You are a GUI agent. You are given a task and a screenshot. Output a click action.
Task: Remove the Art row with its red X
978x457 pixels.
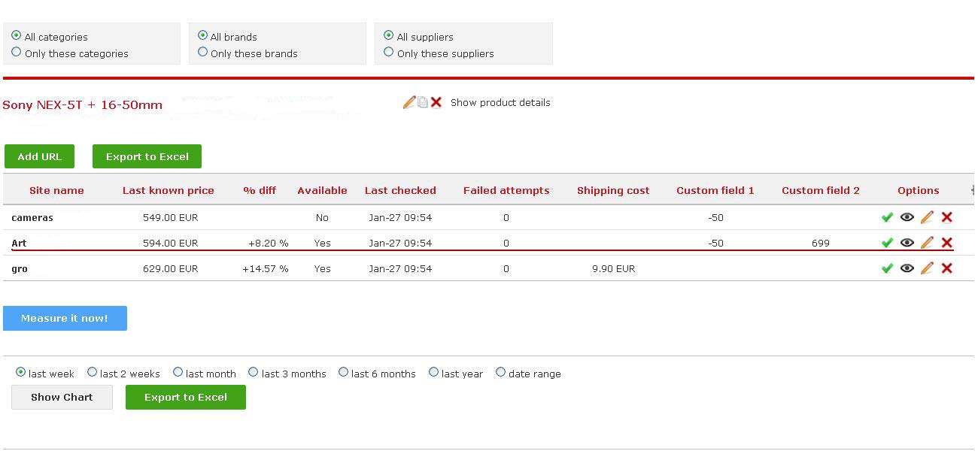click(947, 243)
